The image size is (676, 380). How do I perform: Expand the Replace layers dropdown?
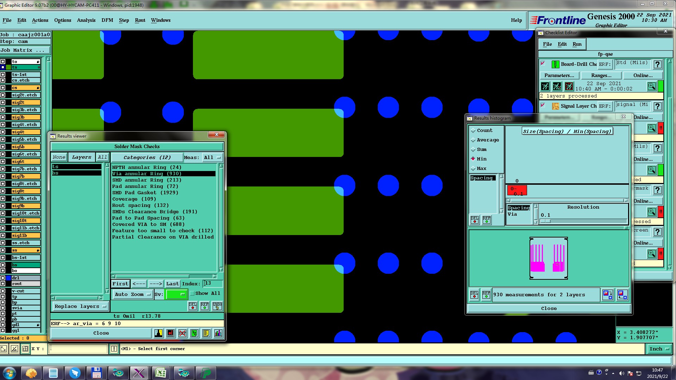80,306
